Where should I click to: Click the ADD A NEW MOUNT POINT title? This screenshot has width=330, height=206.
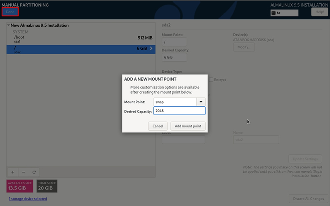point(150,79)
